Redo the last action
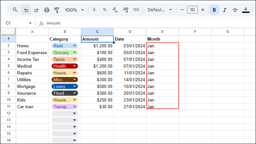 pyautogui.click(x=36, y=10)
